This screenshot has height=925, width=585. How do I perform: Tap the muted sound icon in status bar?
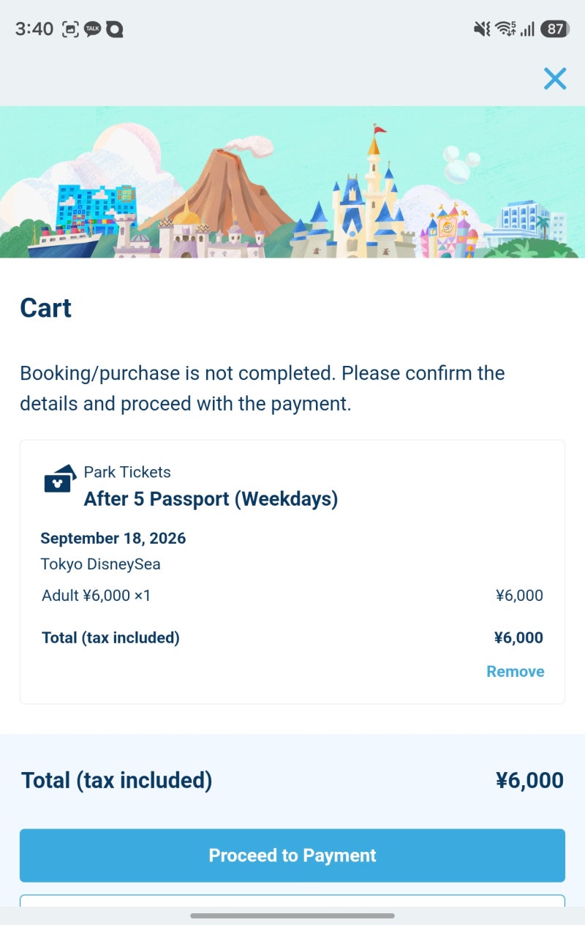pyautogui.click(x=481, y=29)
